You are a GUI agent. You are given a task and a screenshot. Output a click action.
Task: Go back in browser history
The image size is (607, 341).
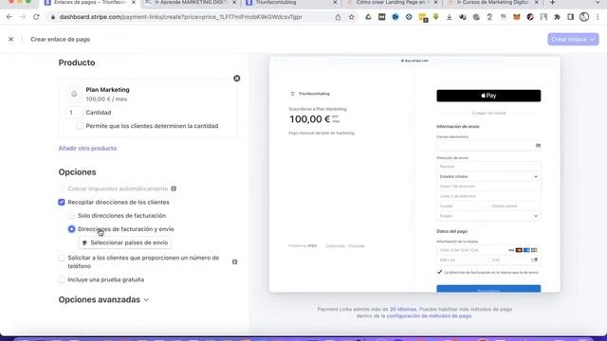tap(9, 17)
